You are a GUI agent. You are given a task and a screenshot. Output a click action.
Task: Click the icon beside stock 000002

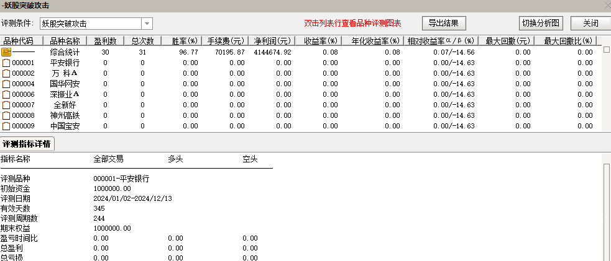point(6,73)
